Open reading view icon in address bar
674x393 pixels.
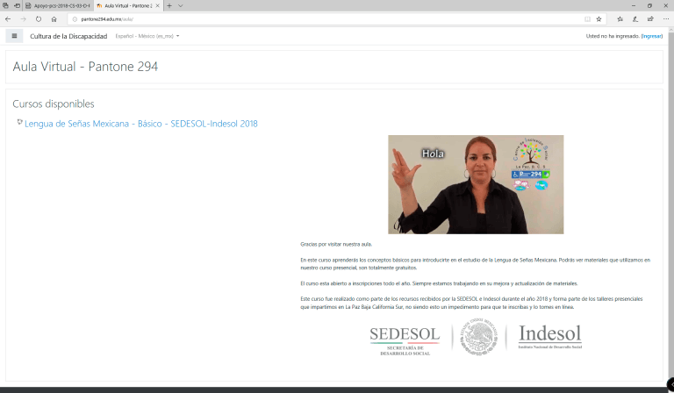coord(587,18)
